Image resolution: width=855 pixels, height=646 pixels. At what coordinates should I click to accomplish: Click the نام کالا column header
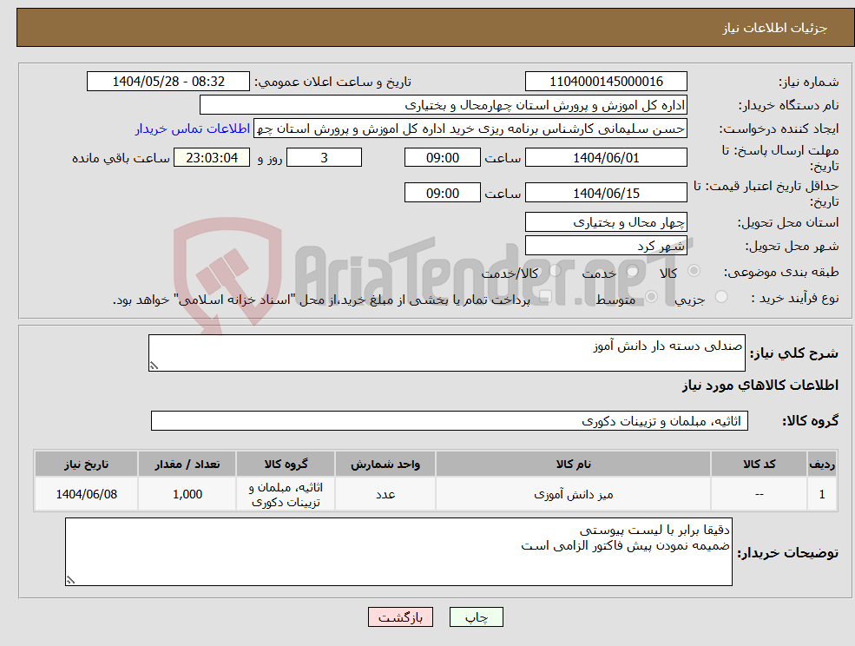[x=573, y=464]
